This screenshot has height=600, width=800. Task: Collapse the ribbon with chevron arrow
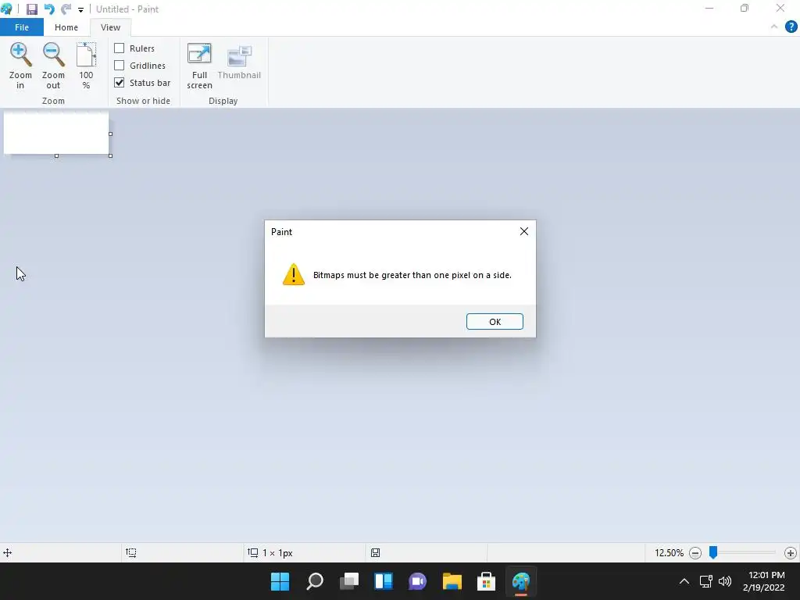[x=774, y=27]
